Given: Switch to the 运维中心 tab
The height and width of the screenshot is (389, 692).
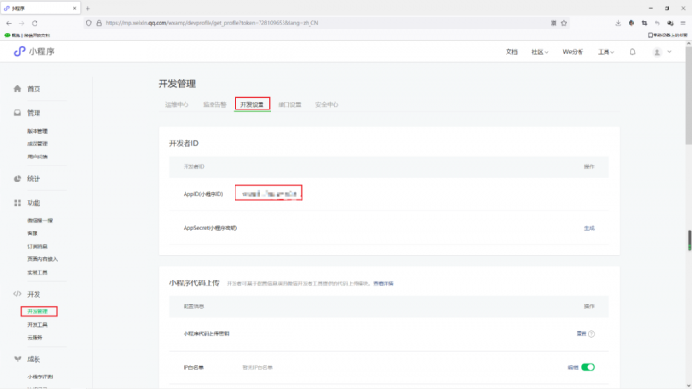Looking at the screenshot, I should point(177,105).
